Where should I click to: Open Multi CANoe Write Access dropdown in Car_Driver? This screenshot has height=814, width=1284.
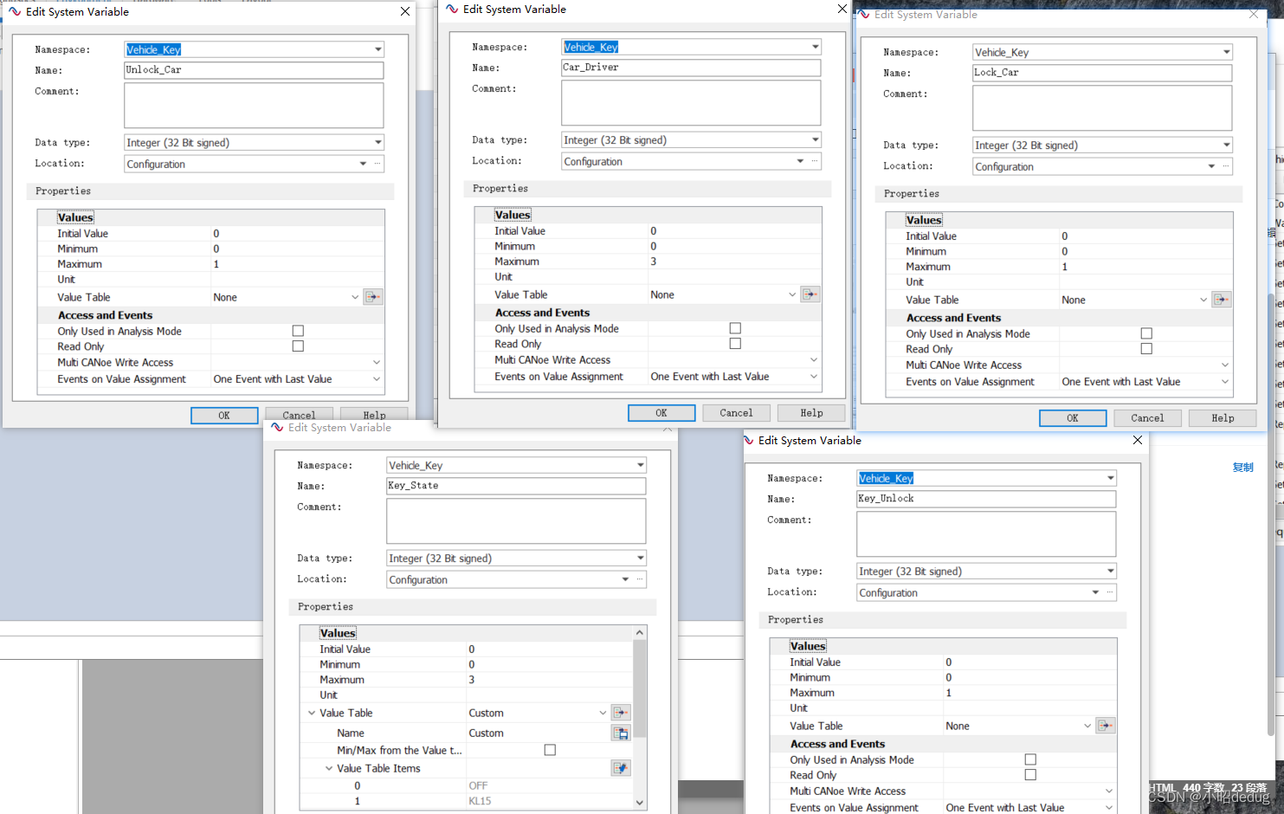tap(813, 359)
